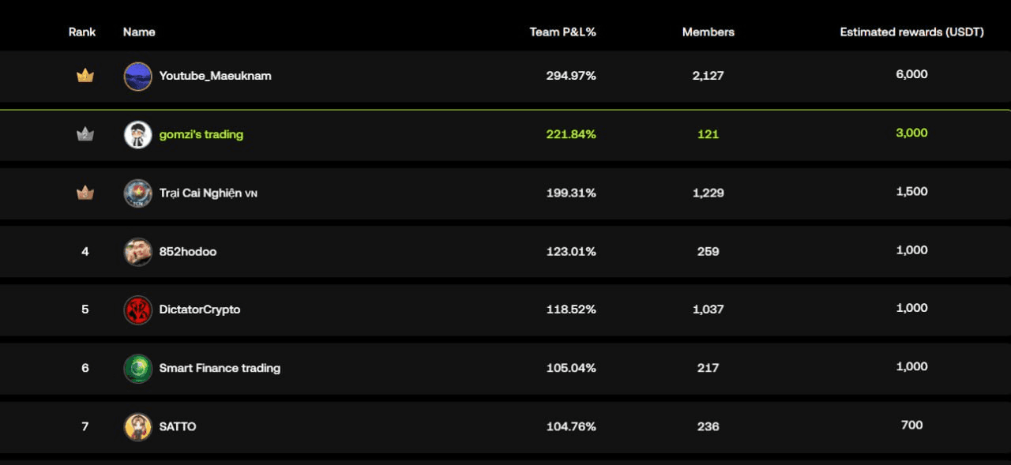Open the Smart Finance trading name
Screen dimensions: 1011x465
(220, 368)
